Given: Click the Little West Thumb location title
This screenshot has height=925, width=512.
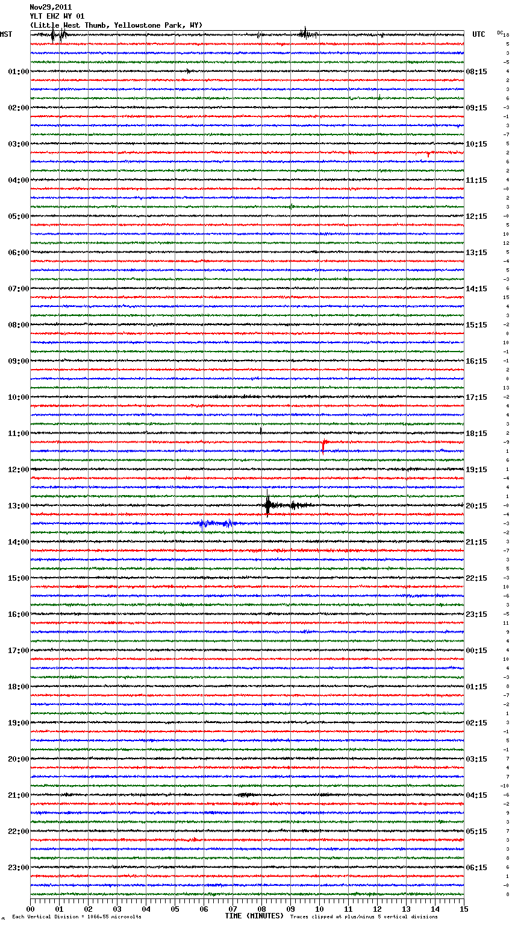Looking at the screenshot, I should (116, 25).
